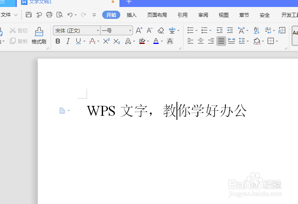Click Cut (剪切)

click(18, 30)
